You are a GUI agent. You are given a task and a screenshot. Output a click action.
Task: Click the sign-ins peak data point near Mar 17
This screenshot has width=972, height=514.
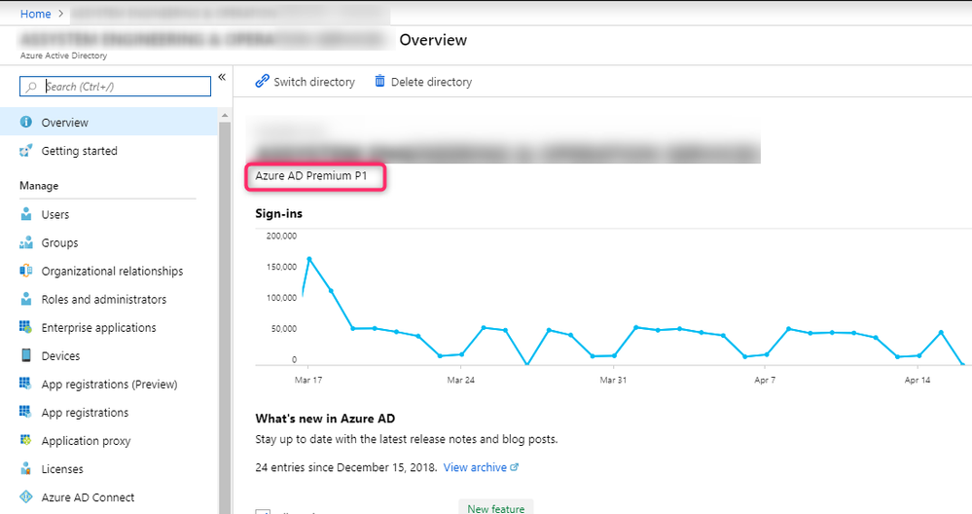[x=308, y=259]
